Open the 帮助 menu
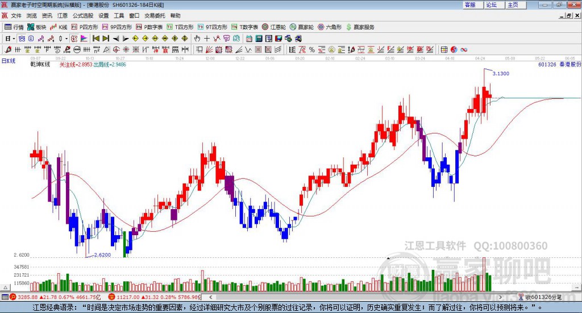This screenshot has height=313, width=582. click(x=175, y=15)
